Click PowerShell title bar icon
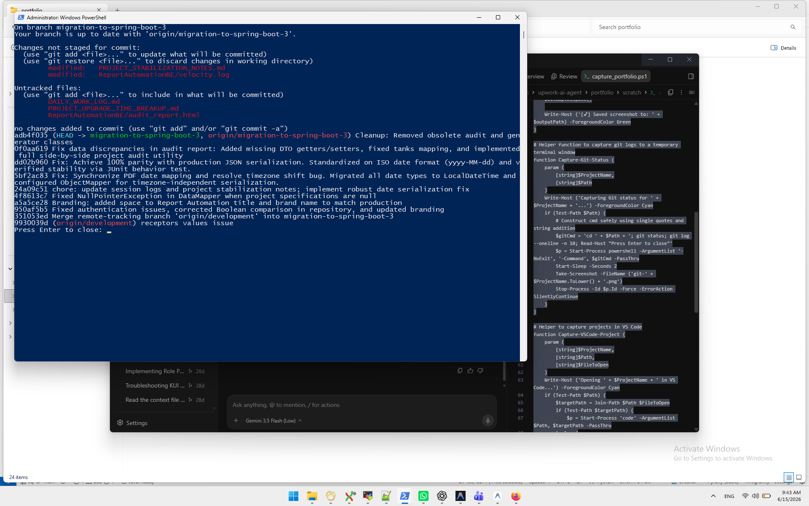This screenshot has width=809, height=506. pos(21,17)
